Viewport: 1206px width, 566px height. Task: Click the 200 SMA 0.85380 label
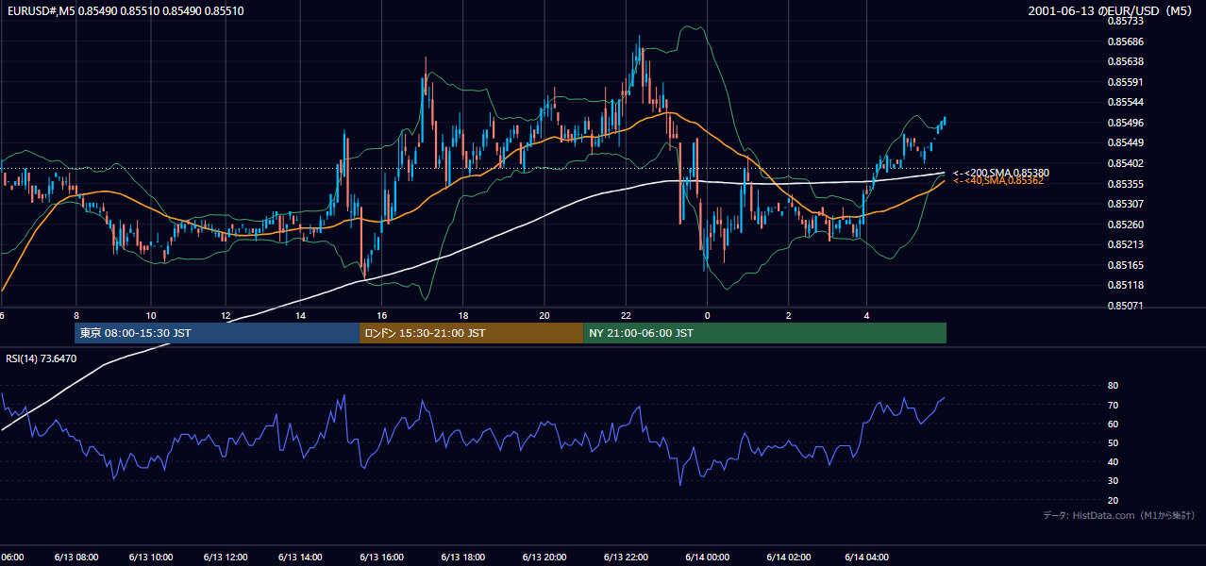click(x=1001, y=173)
